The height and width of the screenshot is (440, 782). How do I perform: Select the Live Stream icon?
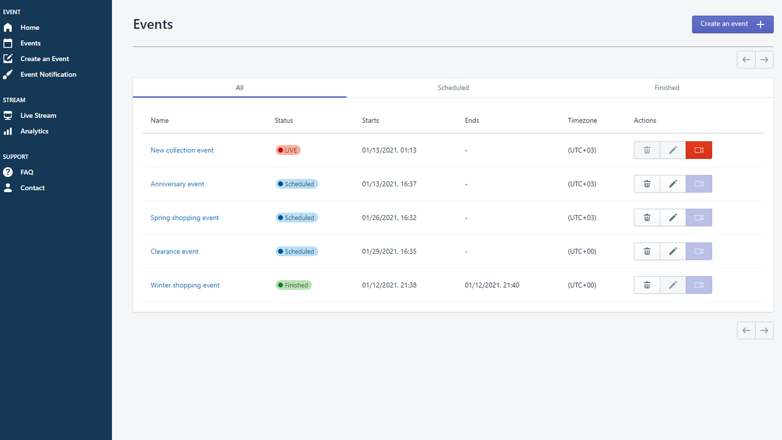pyautogui.click(x=9, y=115)
